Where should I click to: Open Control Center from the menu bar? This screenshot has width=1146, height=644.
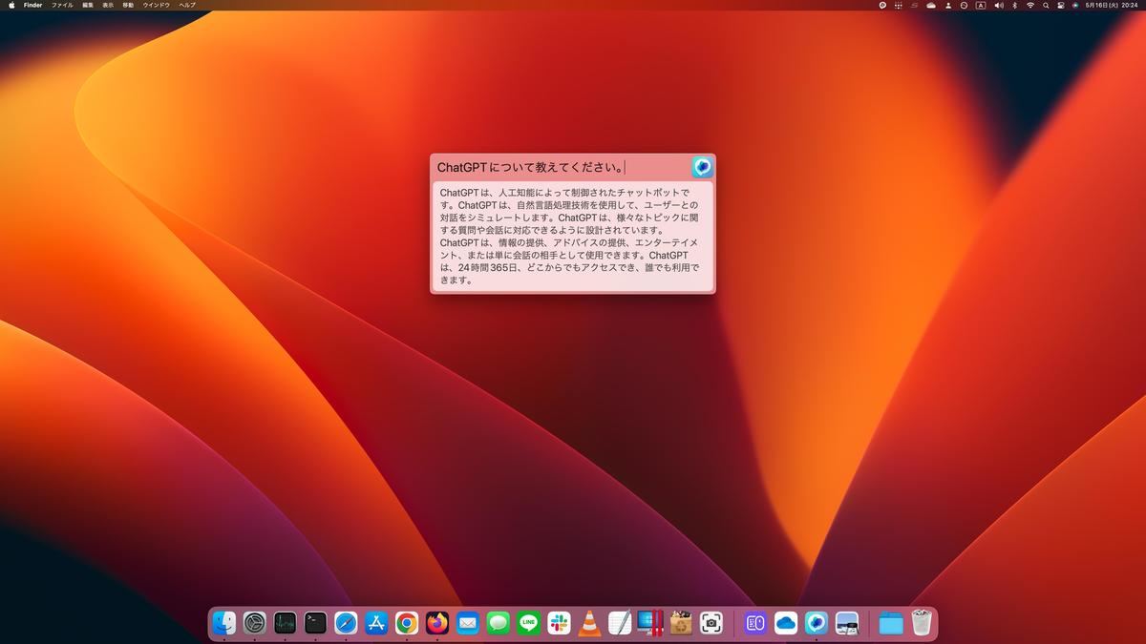pyautogui.click(x=1060, y=5)
